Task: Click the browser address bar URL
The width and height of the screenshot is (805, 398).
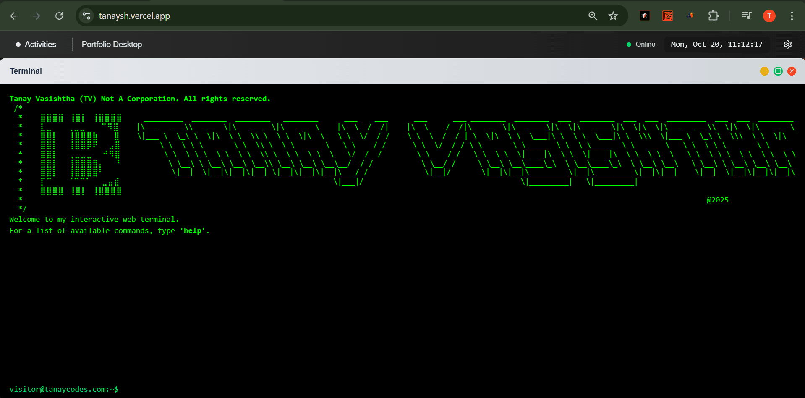Action: 134,16
